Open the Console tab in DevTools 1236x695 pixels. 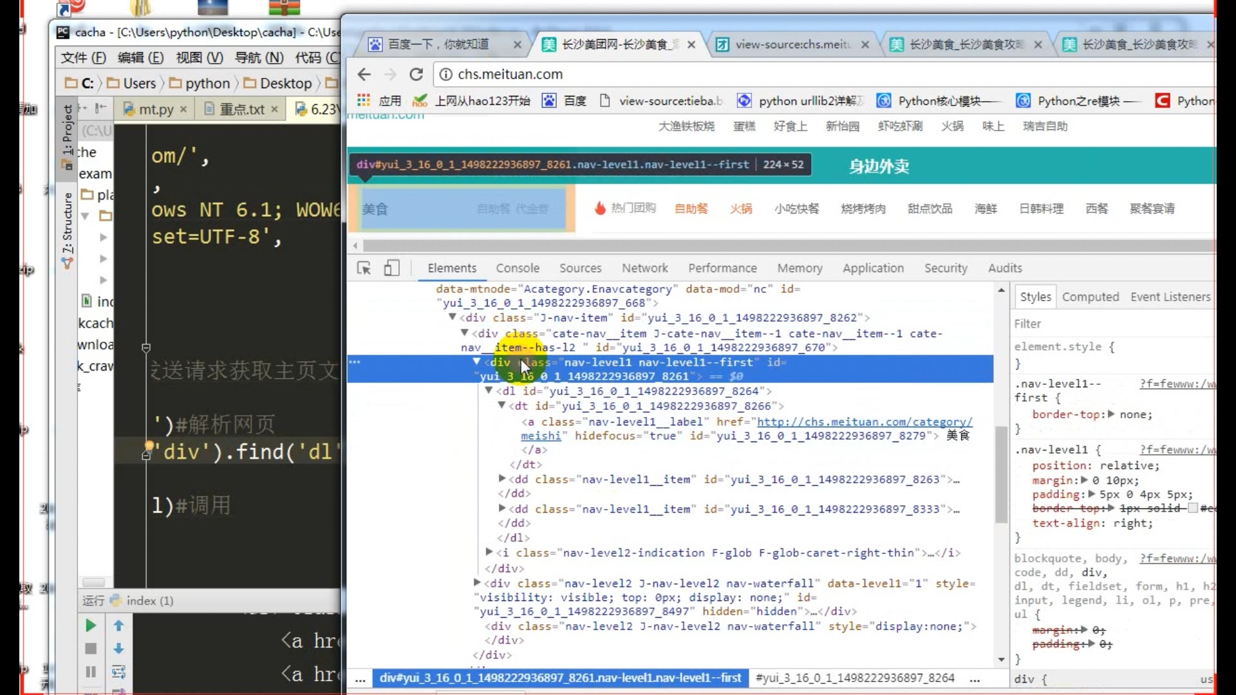[517, 268]
